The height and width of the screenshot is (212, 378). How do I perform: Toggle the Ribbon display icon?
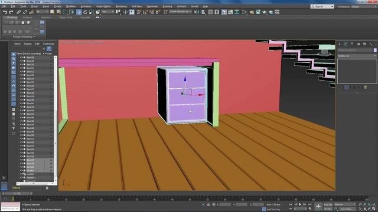click(224, 12)
